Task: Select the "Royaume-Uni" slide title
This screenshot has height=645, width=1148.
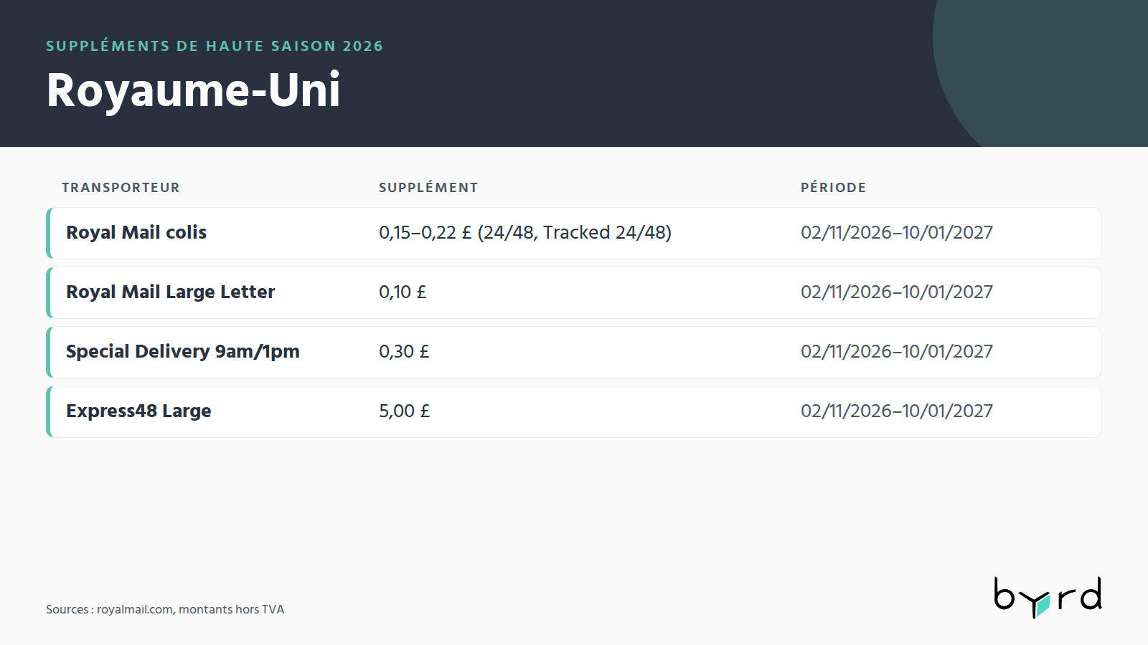Action: coord(193,90)
